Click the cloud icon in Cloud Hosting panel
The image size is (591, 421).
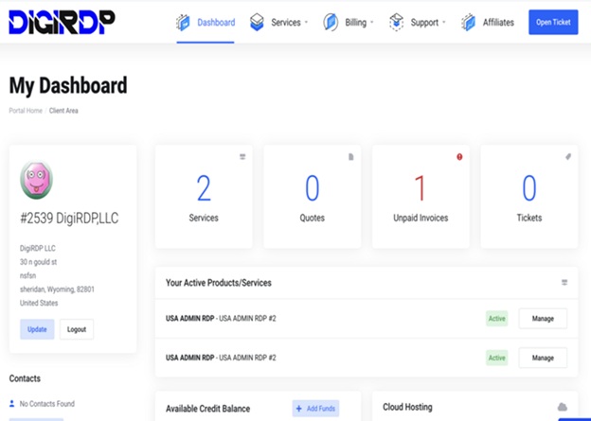(562, 407)
